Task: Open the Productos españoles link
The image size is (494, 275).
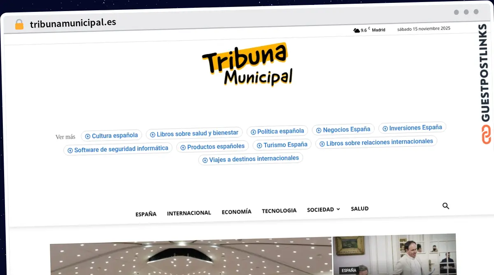Action: tap(212, 146)
